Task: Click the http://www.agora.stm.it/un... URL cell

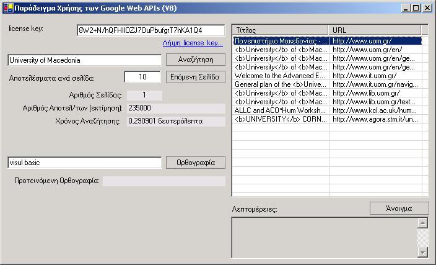Action: (375, 119)
